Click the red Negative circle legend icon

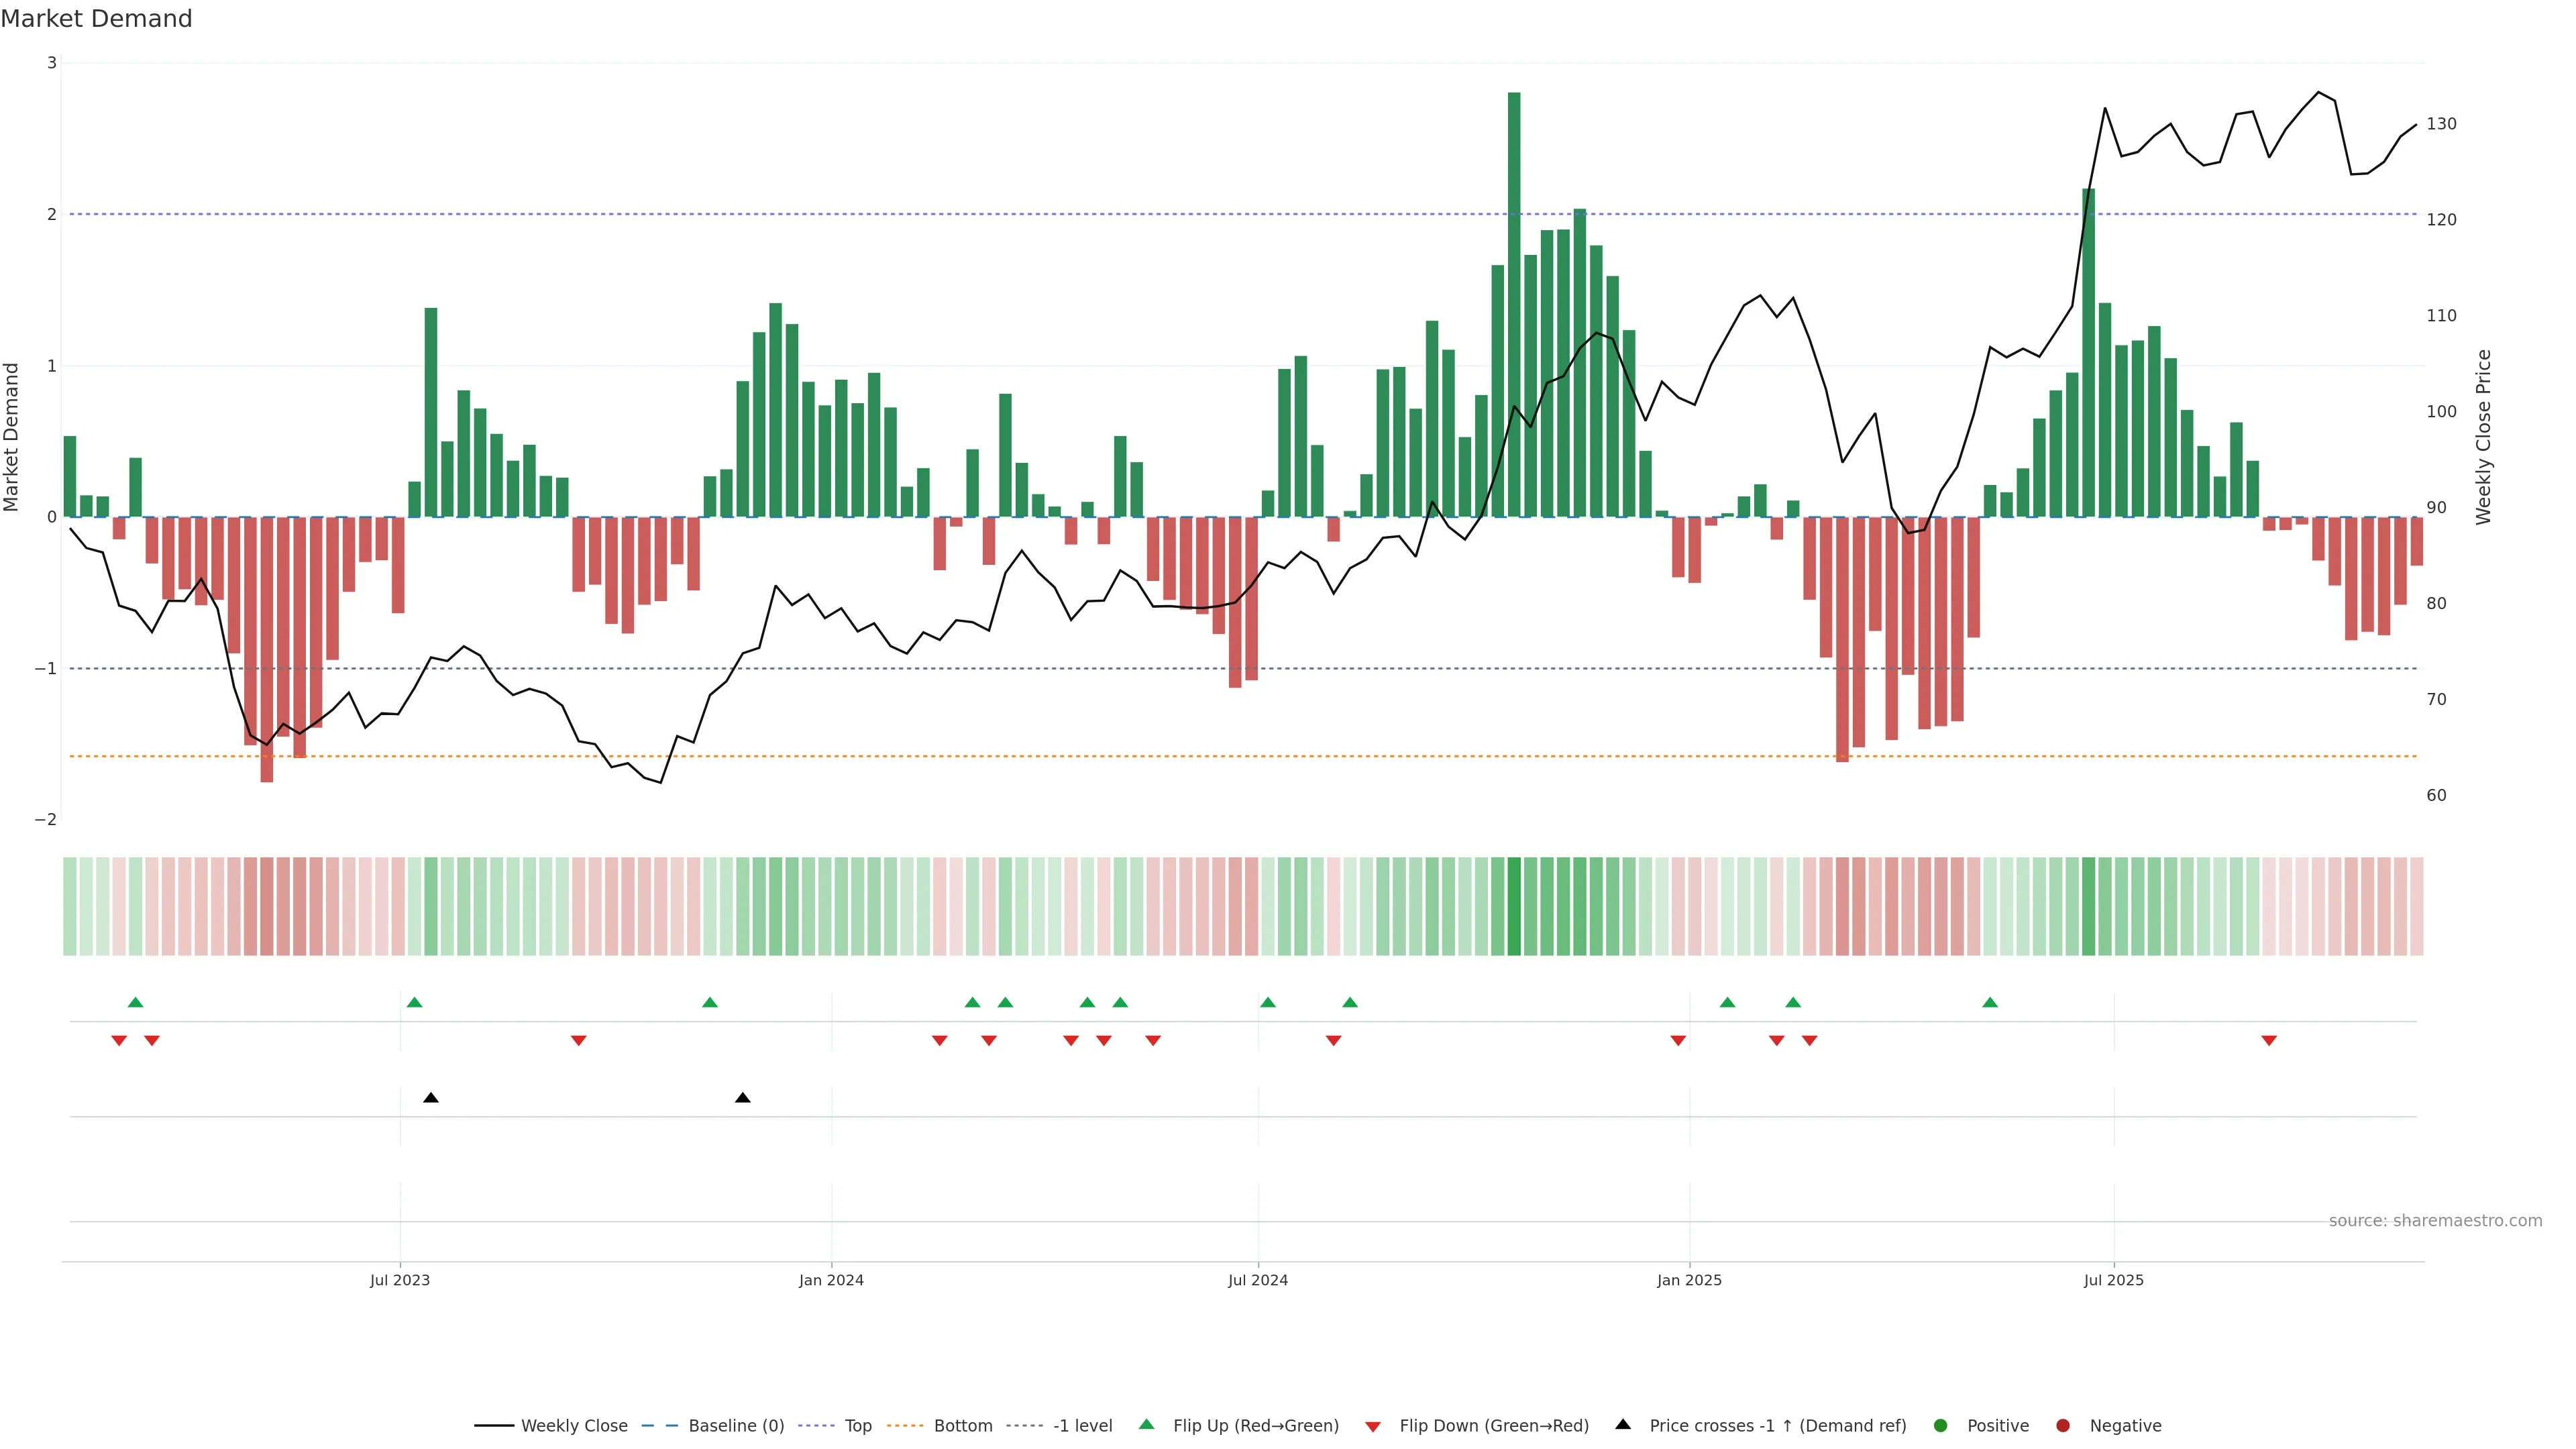coord(2063,1426)
